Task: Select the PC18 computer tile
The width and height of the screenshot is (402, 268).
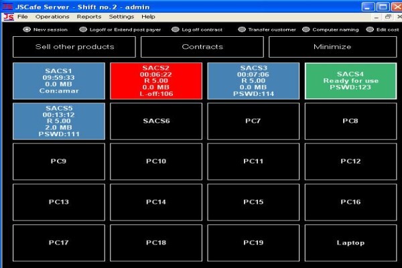Action: click(156, 243)
